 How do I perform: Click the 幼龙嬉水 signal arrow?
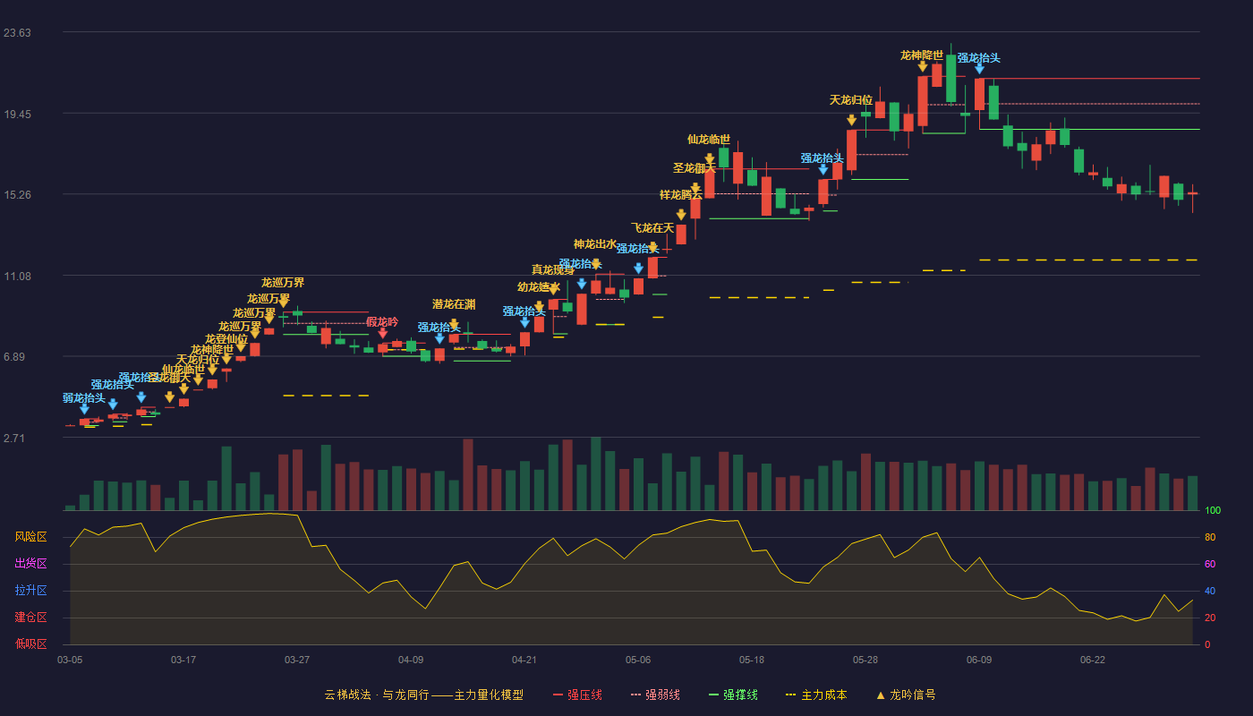click(x=539, y=306)
